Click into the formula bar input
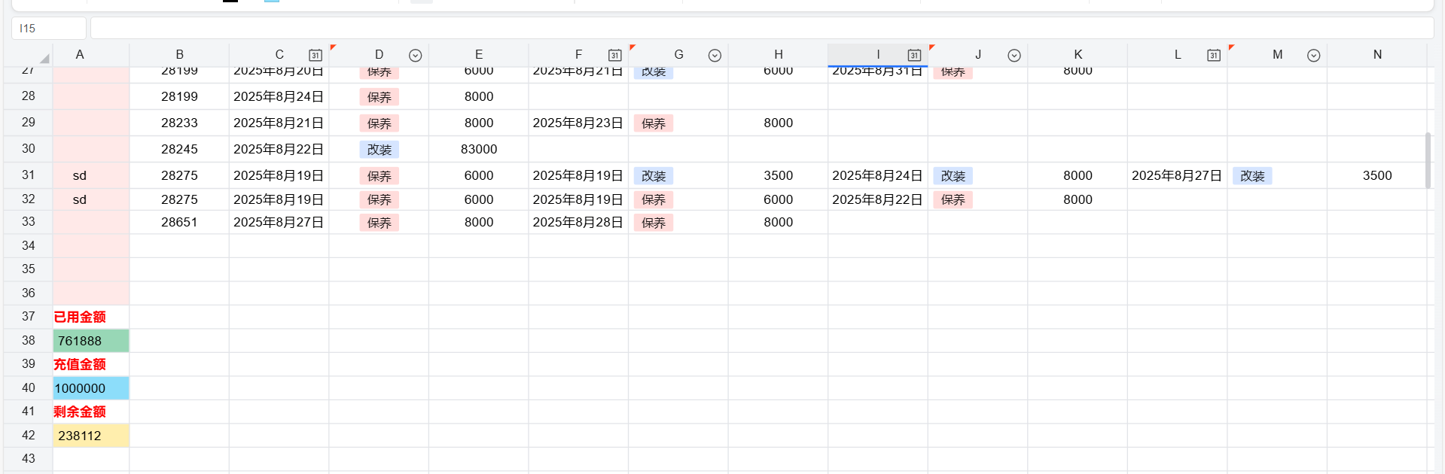This screenshot has height=474, width=1445. click(761, 28)
